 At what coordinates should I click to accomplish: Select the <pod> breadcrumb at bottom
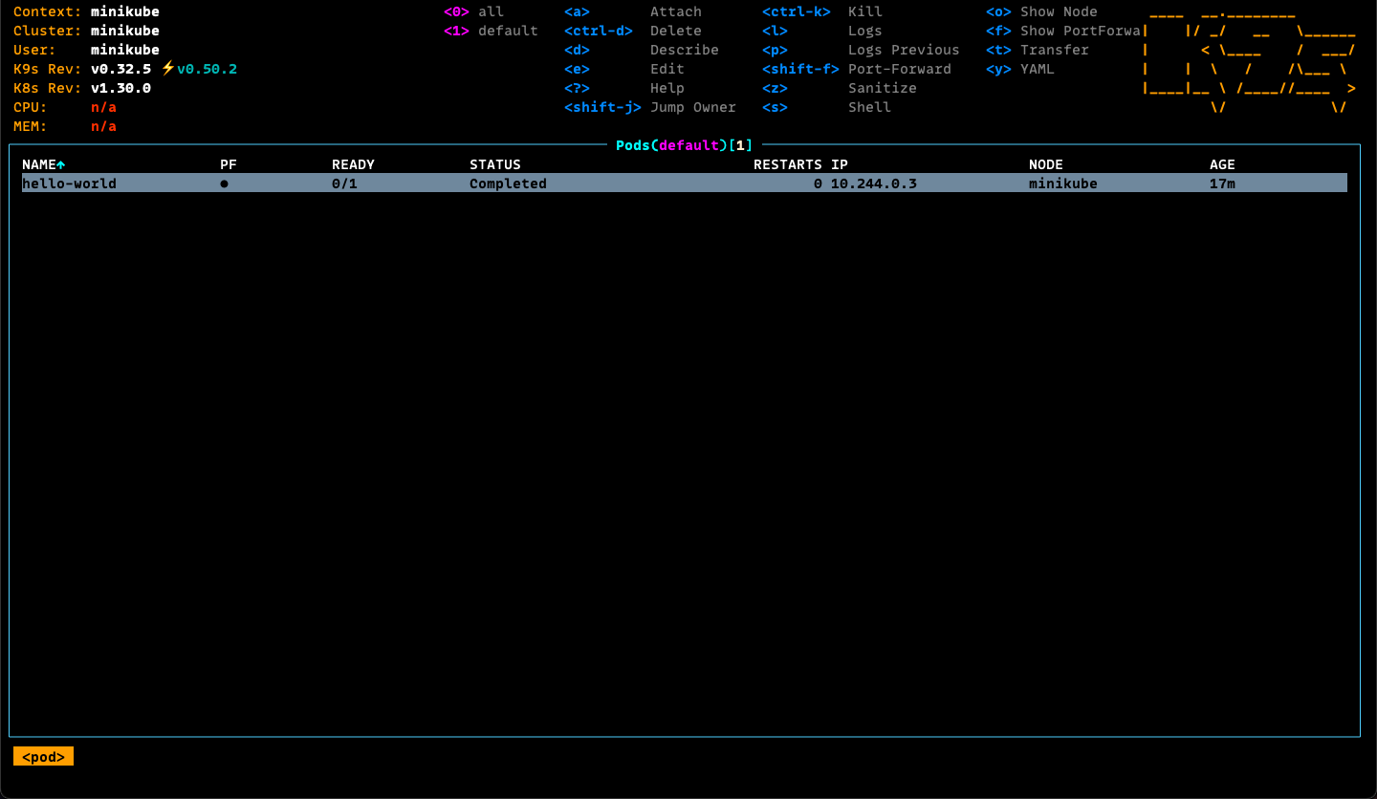[43, 757]
